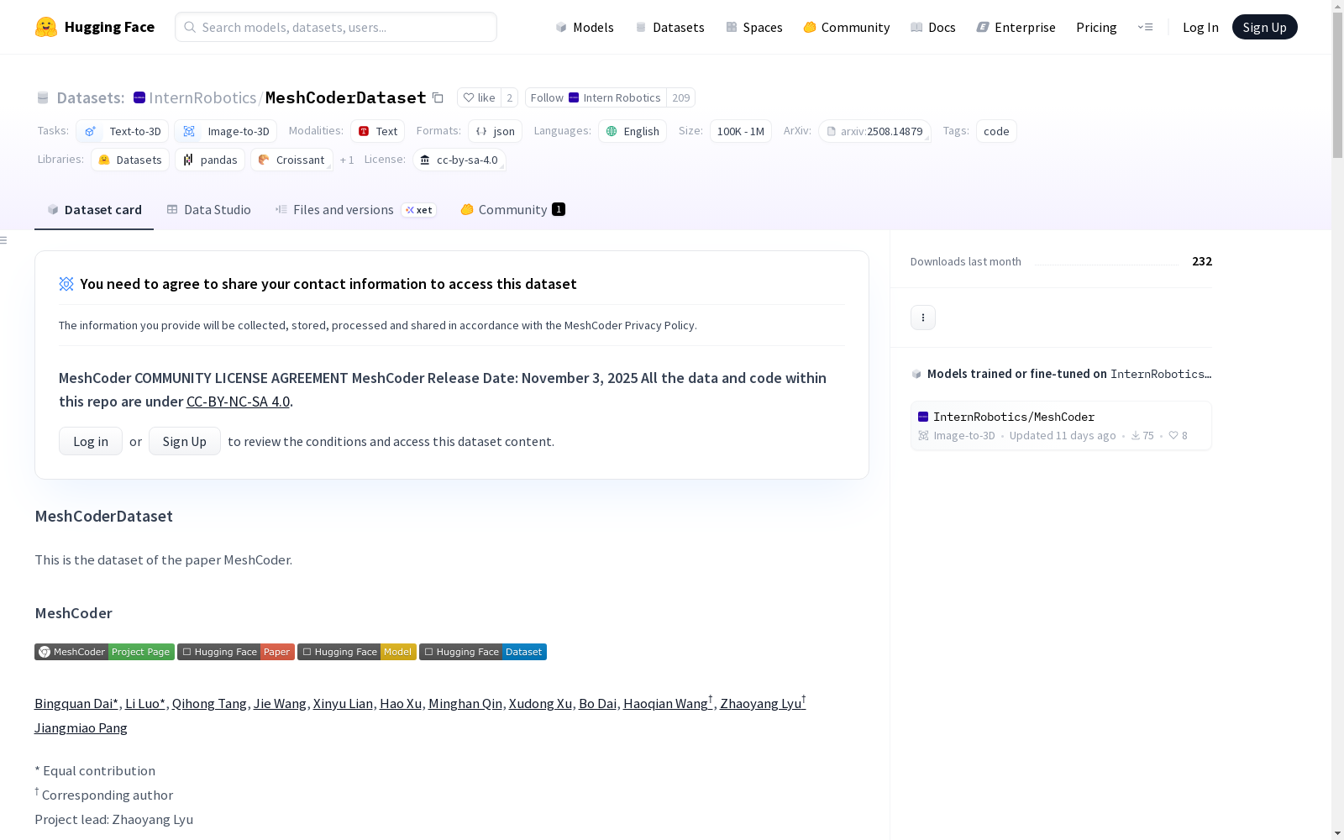Open the three-dot options menu in sidebar
This screenshot has height=840, width=1344.
pos(923,318)
